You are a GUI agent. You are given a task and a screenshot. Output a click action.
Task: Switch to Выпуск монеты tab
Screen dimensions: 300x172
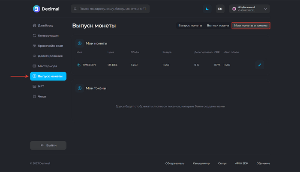click(x=190, y=26)
